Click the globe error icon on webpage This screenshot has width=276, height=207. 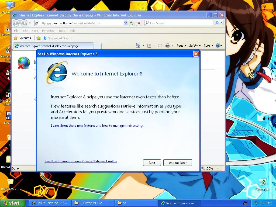[x=24, y=63]
